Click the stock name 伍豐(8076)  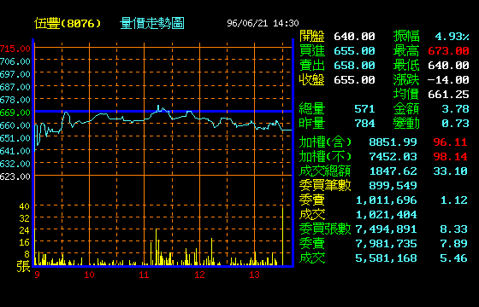click(x=68, y=24)
